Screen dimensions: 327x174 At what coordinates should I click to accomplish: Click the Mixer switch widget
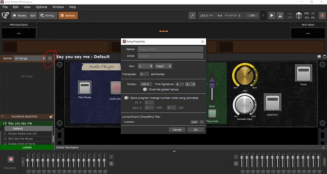303,73
